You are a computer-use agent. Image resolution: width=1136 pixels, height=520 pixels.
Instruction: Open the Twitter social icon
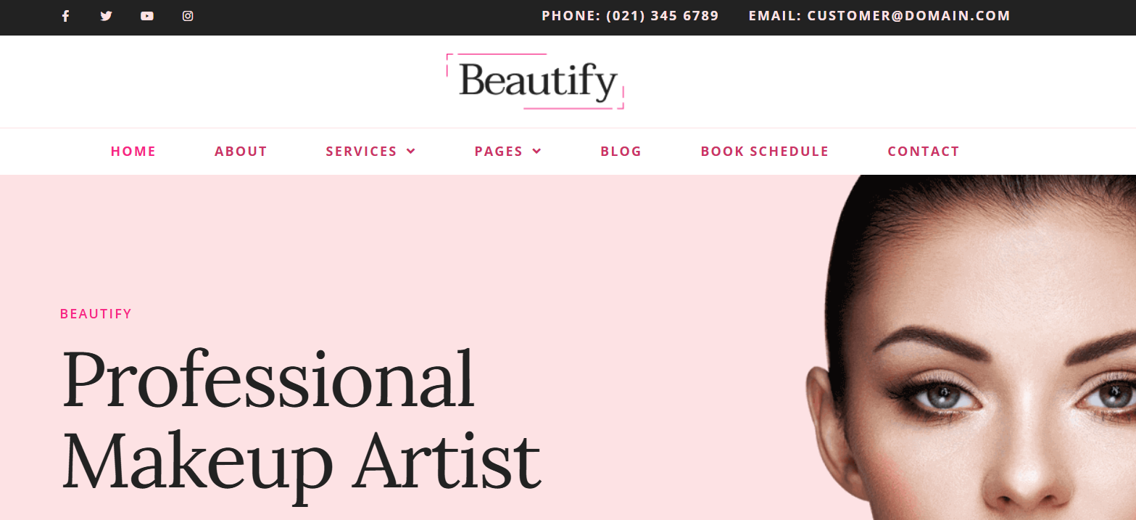coord(106,16)
